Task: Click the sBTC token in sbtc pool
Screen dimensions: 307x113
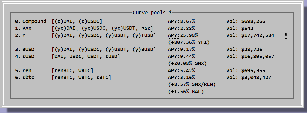Action: 103,78
